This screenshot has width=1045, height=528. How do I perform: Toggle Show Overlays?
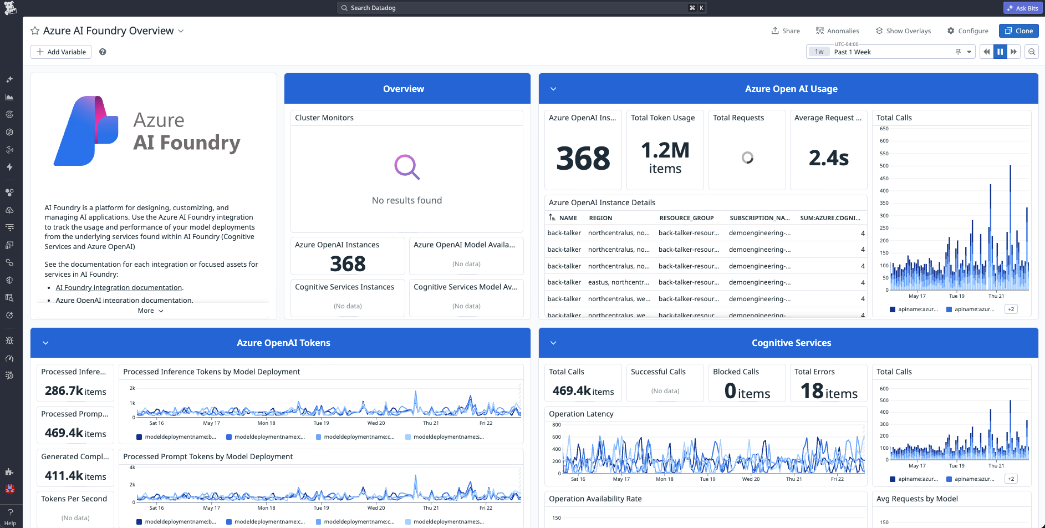(x=903, y=31)
